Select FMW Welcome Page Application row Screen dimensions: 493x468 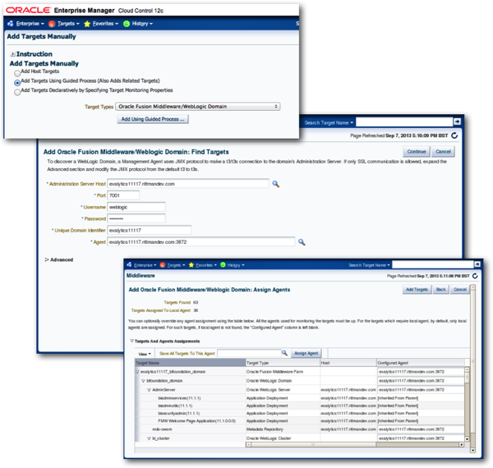click(299, 421)
